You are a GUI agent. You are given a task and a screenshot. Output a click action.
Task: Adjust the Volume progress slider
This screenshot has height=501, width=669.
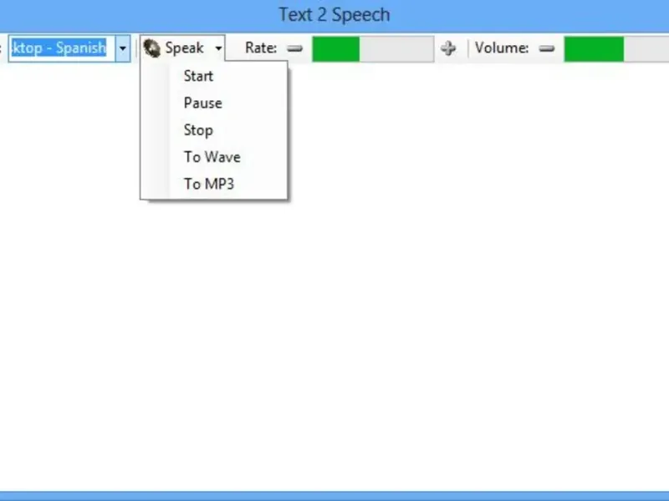coord(616,49)
